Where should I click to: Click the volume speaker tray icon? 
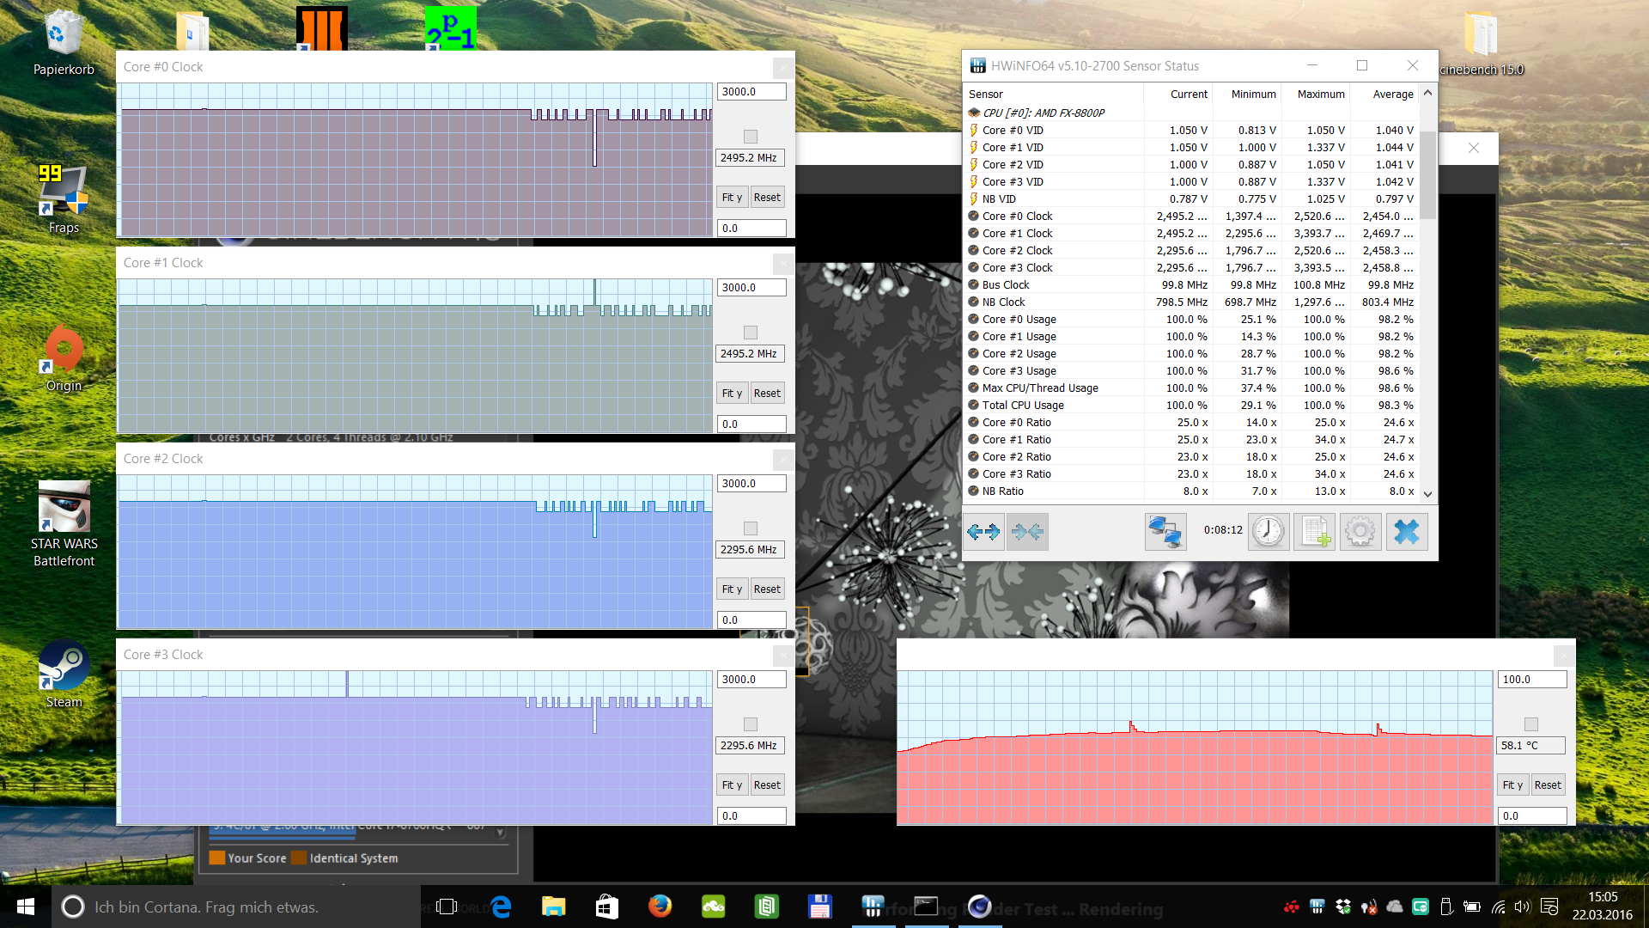tap(1523, 907)
